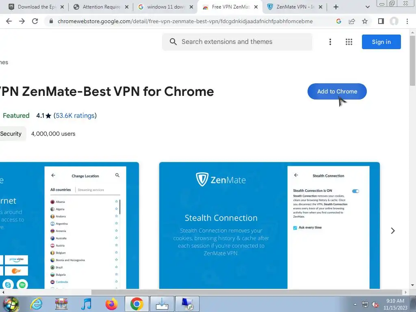
Task: Switch to Attention Required tab
Action: 101,7
